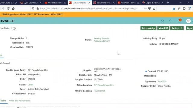
Task: Close the Manage Orders tab
Action: [x=89, y=3]
